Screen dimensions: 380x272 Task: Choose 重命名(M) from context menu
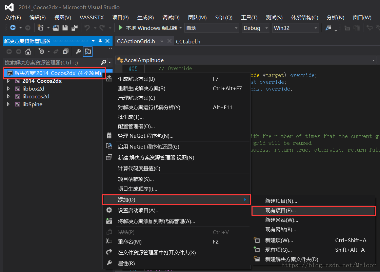[x=176, y=242]
